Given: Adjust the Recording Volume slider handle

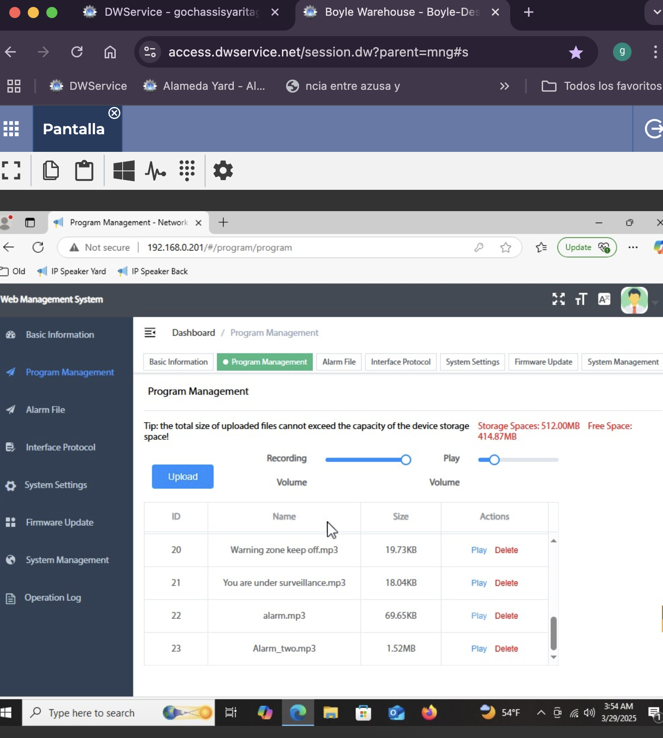Looking at the screenshot, I should [x=406, y=460].
